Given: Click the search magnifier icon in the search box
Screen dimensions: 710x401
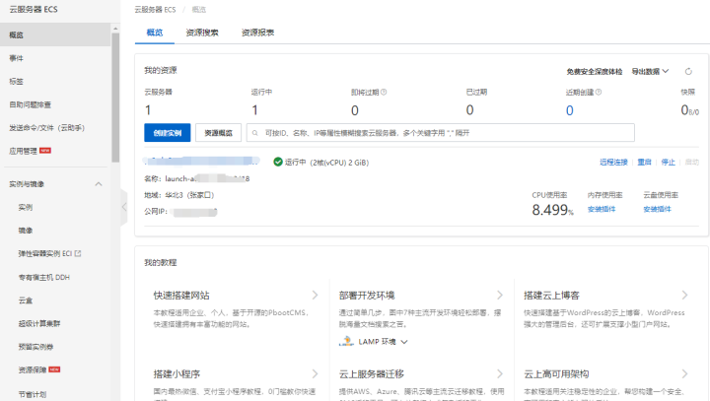Looking at the screenshot, I should 255,133.
